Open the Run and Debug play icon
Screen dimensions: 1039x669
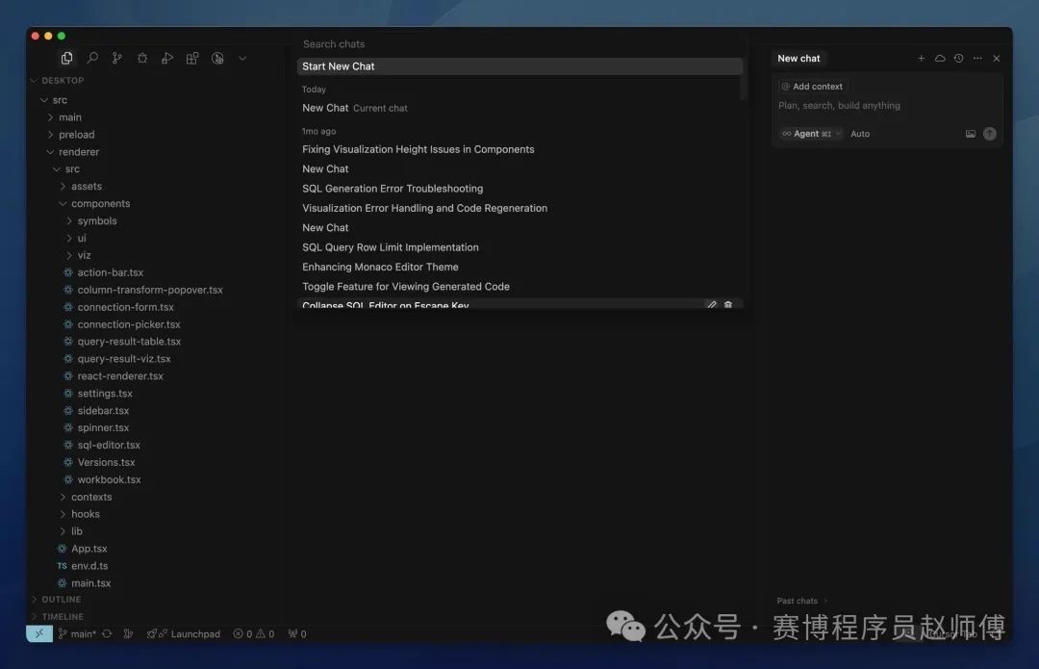click(x=167, y=59)
